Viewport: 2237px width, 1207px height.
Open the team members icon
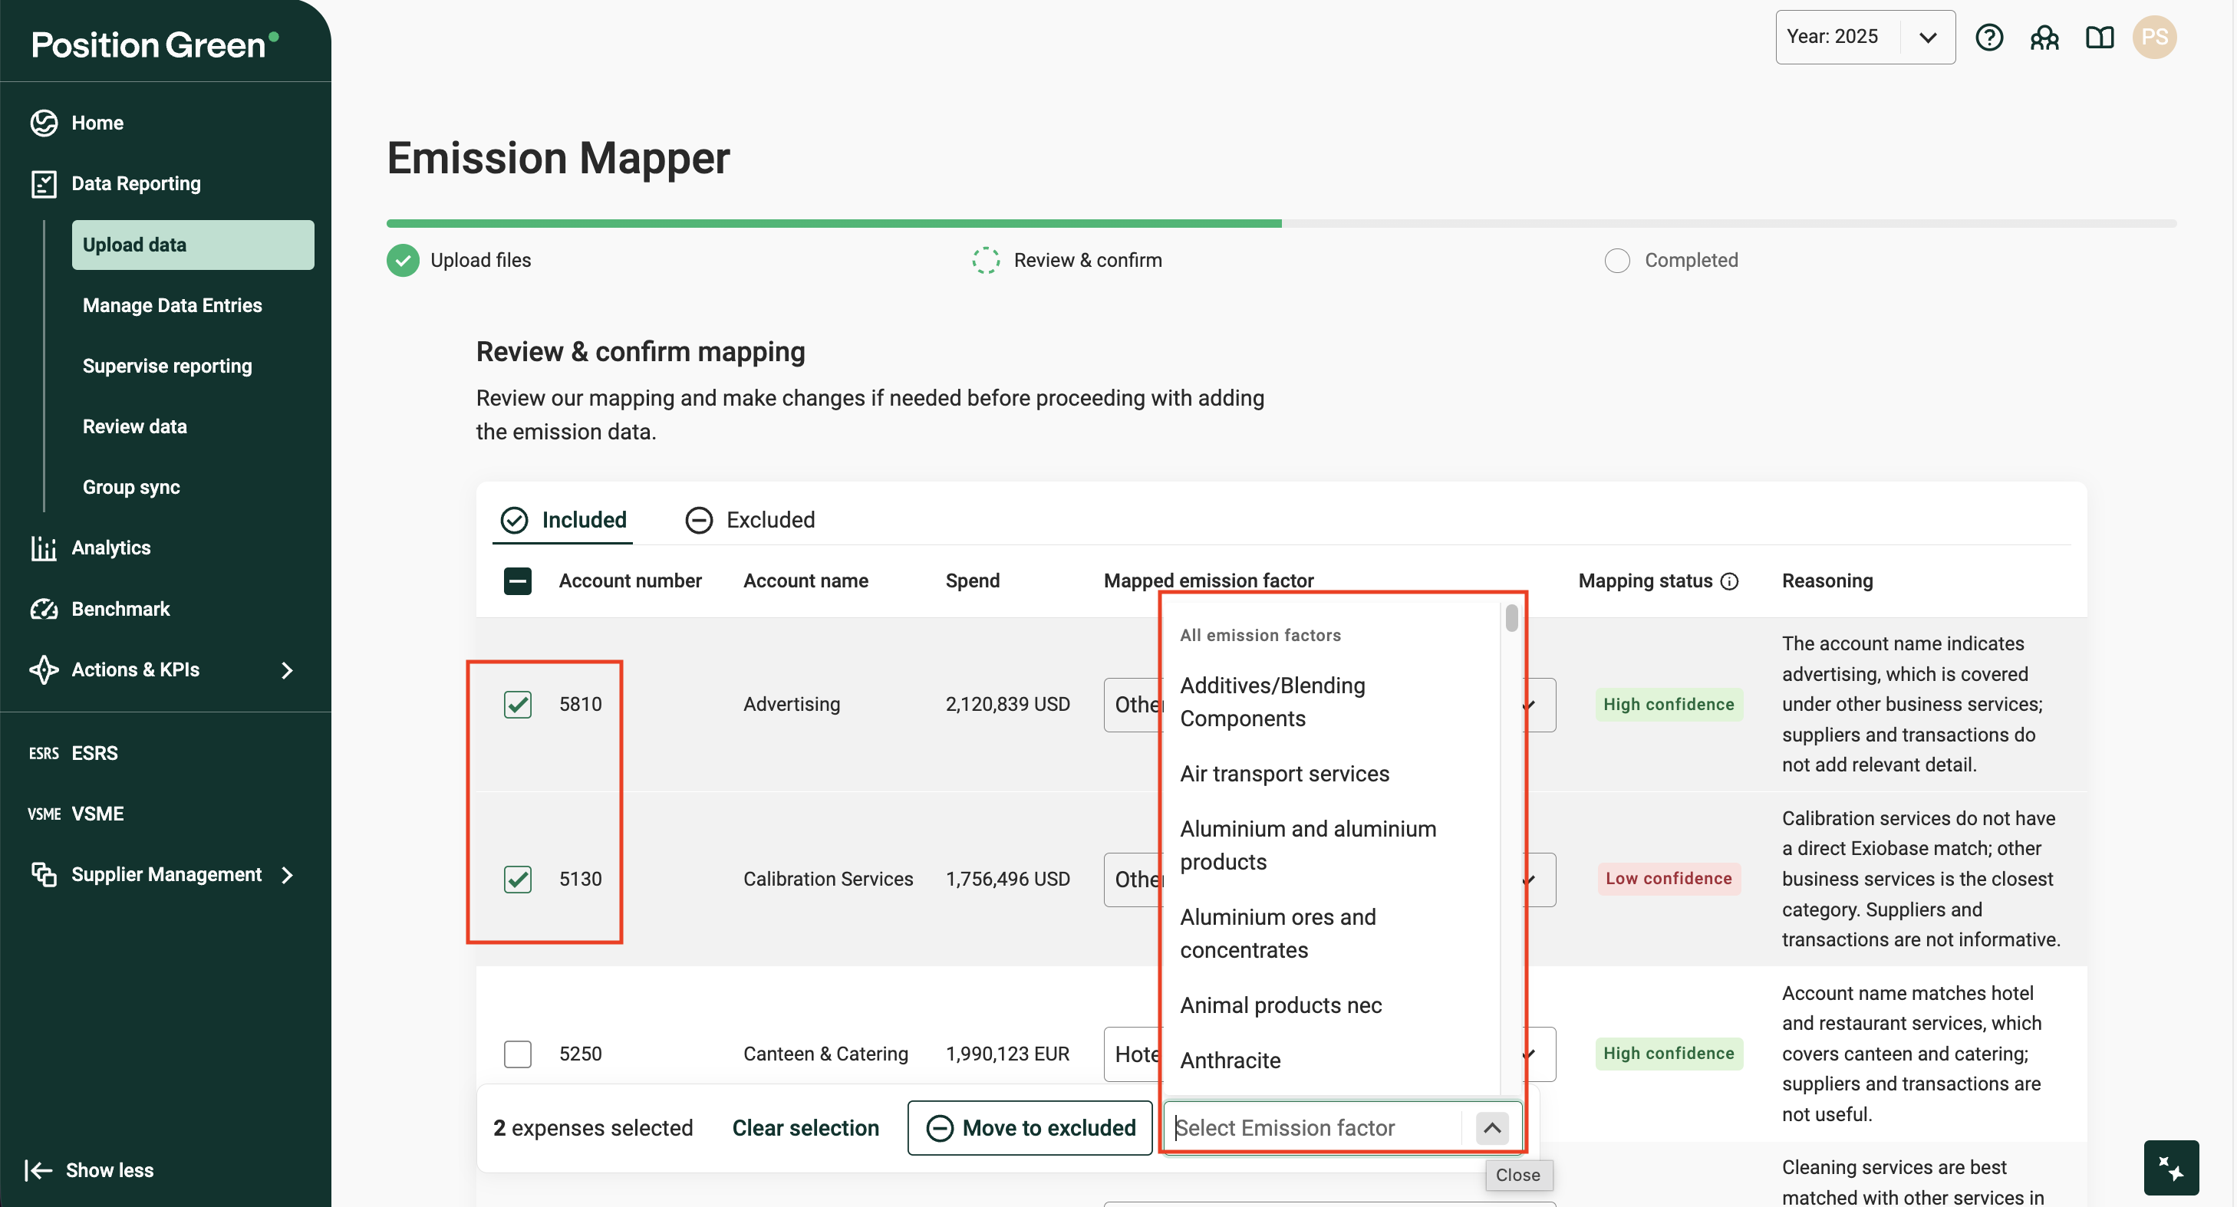(2044, 38)
